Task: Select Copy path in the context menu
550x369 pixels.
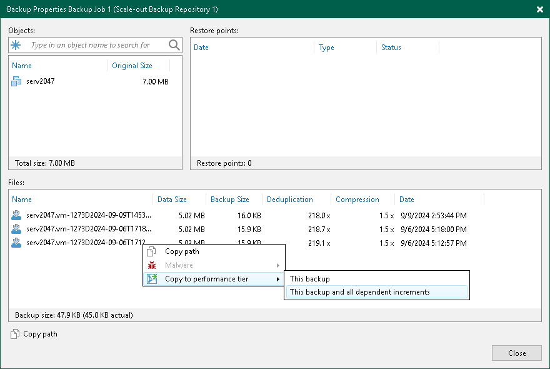Action: 181,251
